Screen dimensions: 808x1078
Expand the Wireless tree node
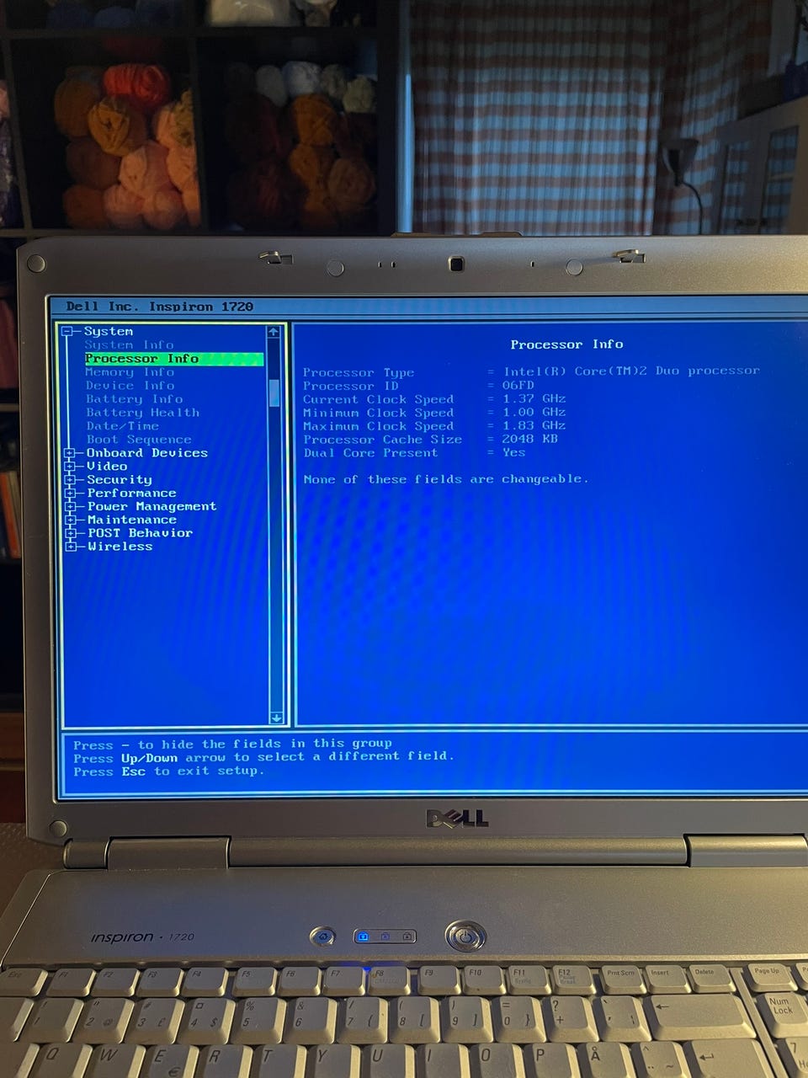[x=70, y=547]
